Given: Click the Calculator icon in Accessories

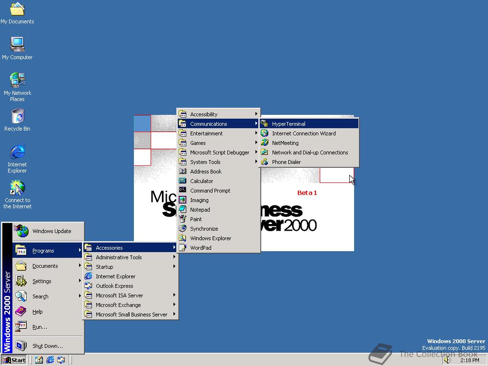Looking at the screenshot, I should click(183, 181).
